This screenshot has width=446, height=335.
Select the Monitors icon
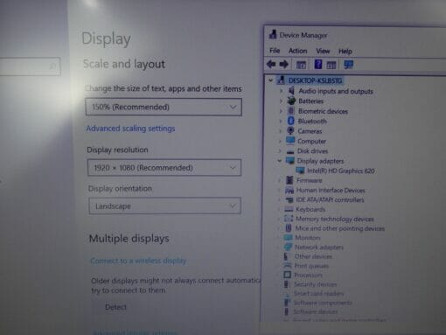(288, 237)
